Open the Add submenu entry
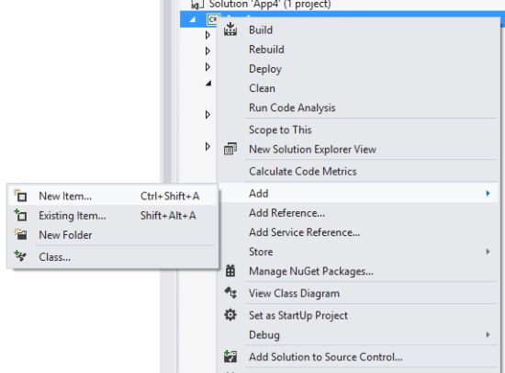505x373 pixels. pos(358,193)
